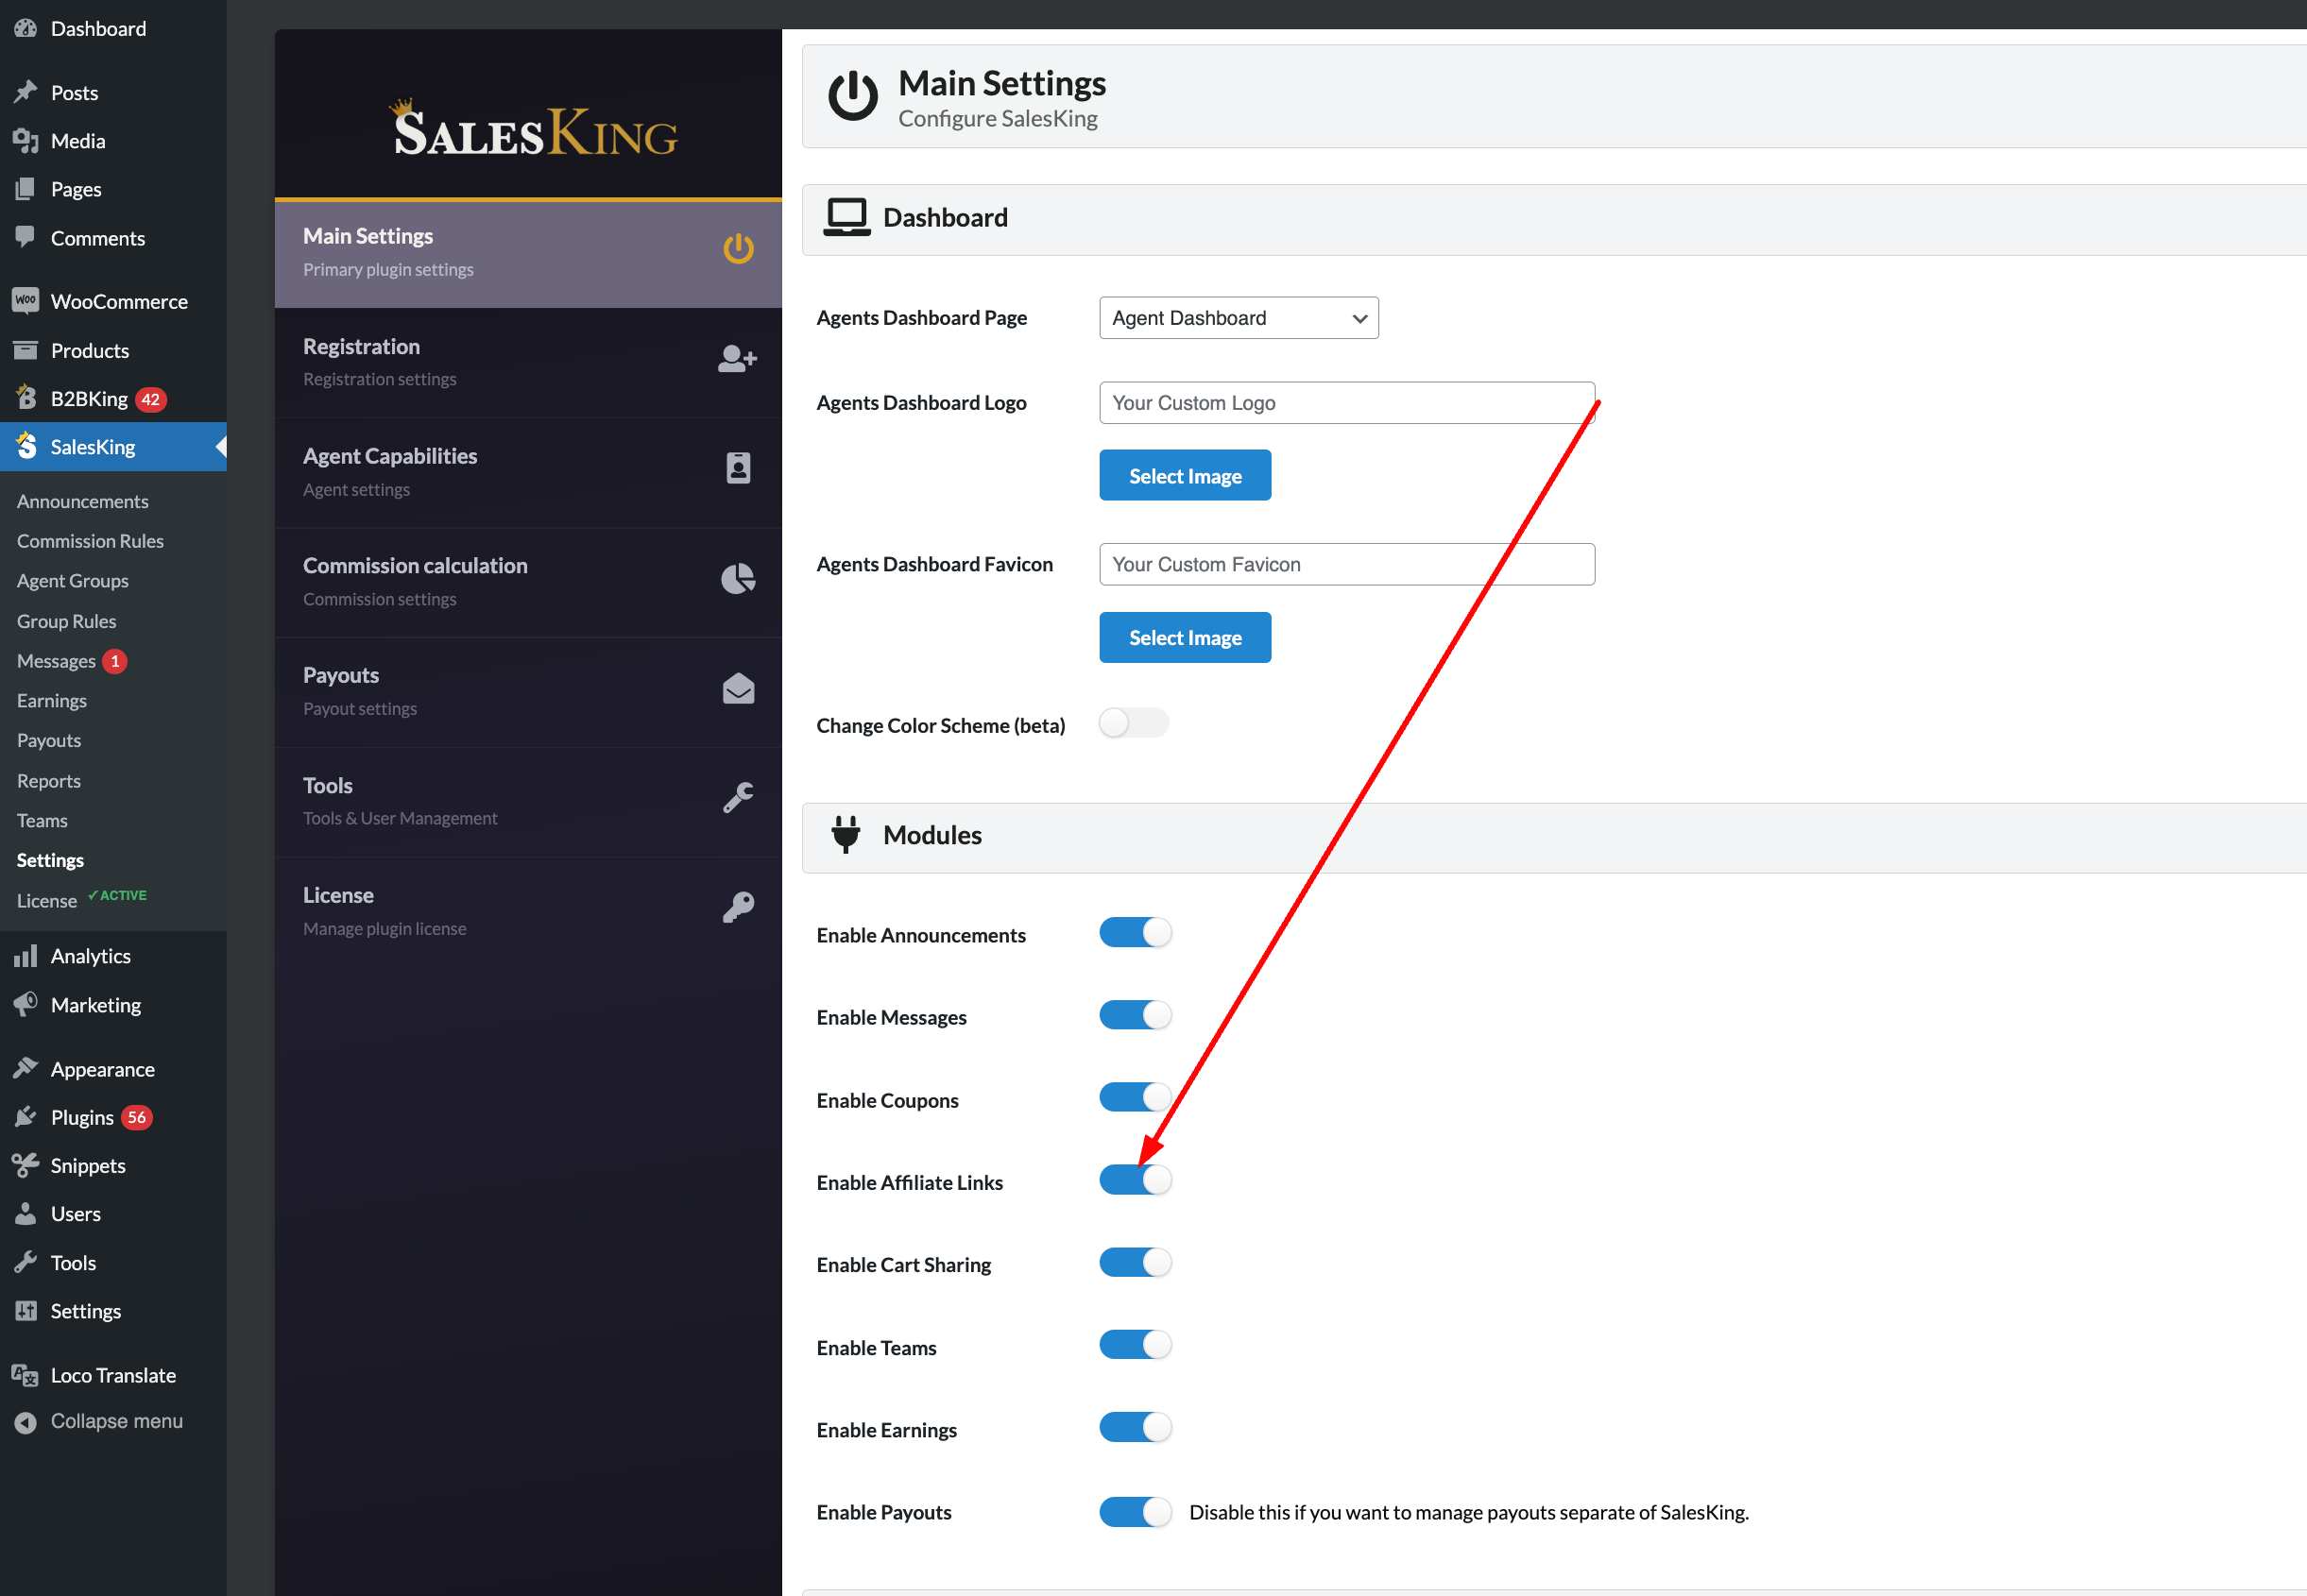Turn off the Enable Messages switch
Image resolution: width=2307 pixels, height=1596 pixels.
point(1135,1015)
